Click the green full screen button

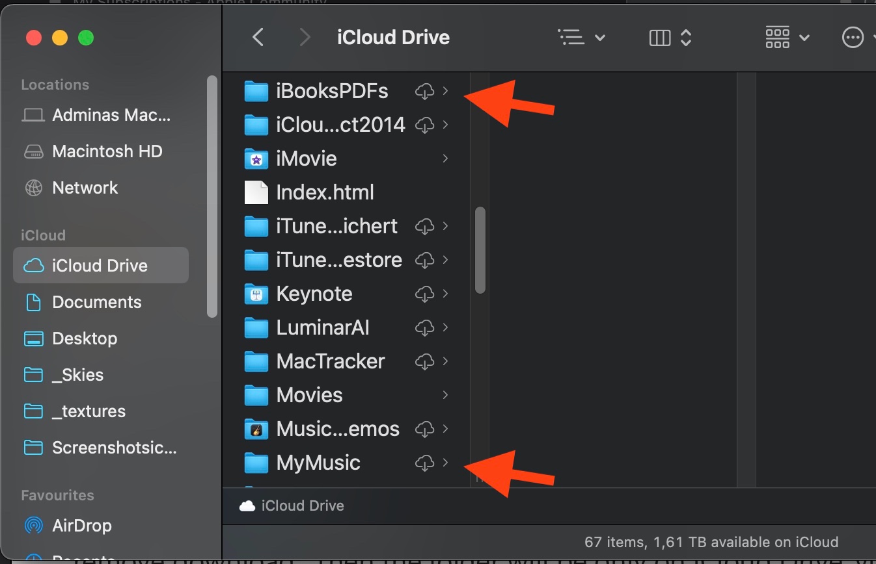(86, 38)
